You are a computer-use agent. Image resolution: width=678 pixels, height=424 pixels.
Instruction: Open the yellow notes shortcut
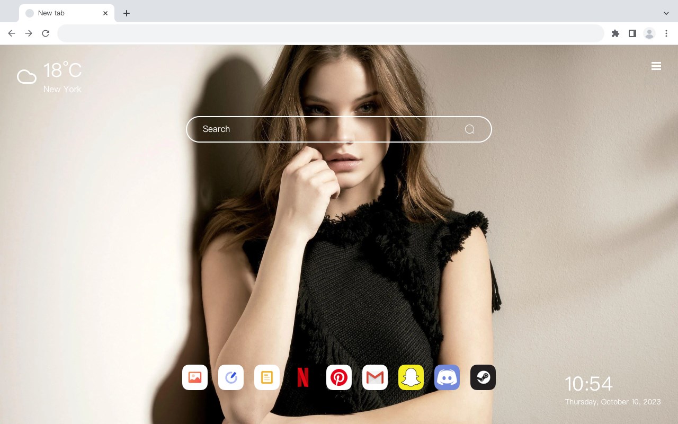click(x=267, y=377)
